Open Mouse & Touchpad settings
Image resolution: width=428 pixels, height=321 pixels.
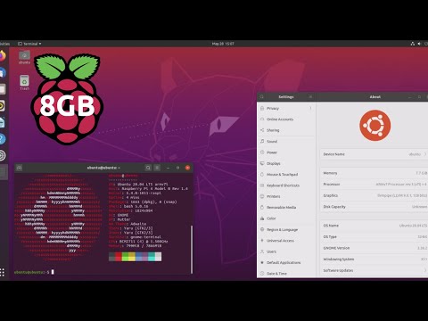(x=286, y=175)
